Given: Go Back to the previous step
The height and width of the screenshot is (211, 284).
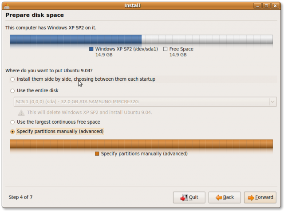Looking at the screenshot, I should (224, 197).
